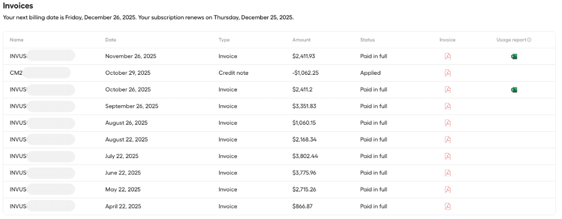The width and height of the screenshot is (562, 219).
Task: Click the Usage report info icon
Action: pyautogui.click(x=529, y=40)
